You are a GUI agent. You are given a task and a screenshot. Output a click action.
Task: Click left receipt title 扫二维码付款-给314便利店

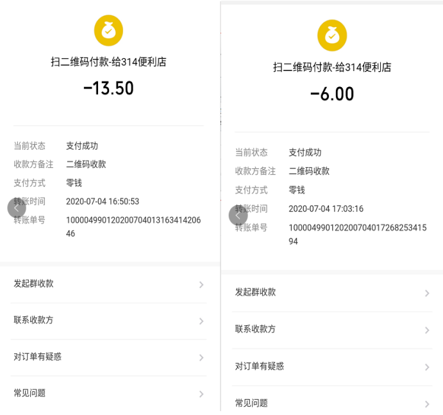(108, 62)
